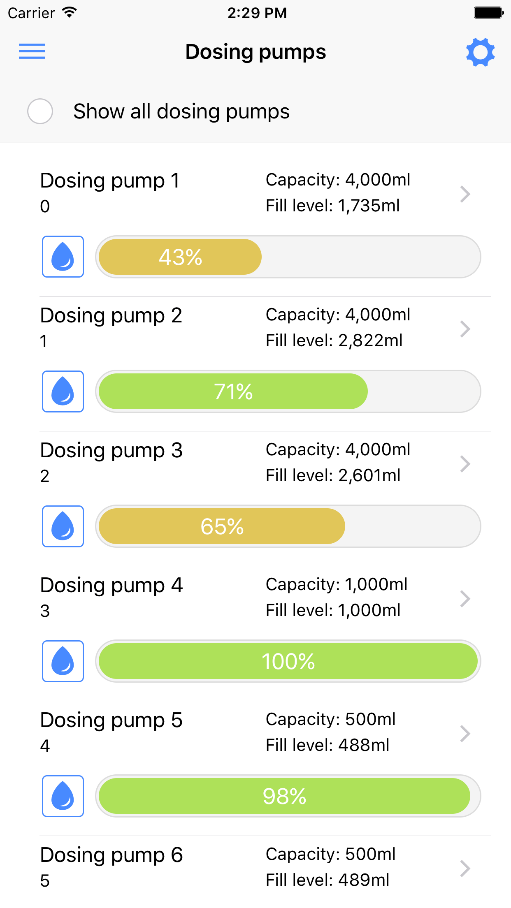Tap the water drop icon for Dosing pump 4
The width and height of the screenshot is (511, 908).
63,661
